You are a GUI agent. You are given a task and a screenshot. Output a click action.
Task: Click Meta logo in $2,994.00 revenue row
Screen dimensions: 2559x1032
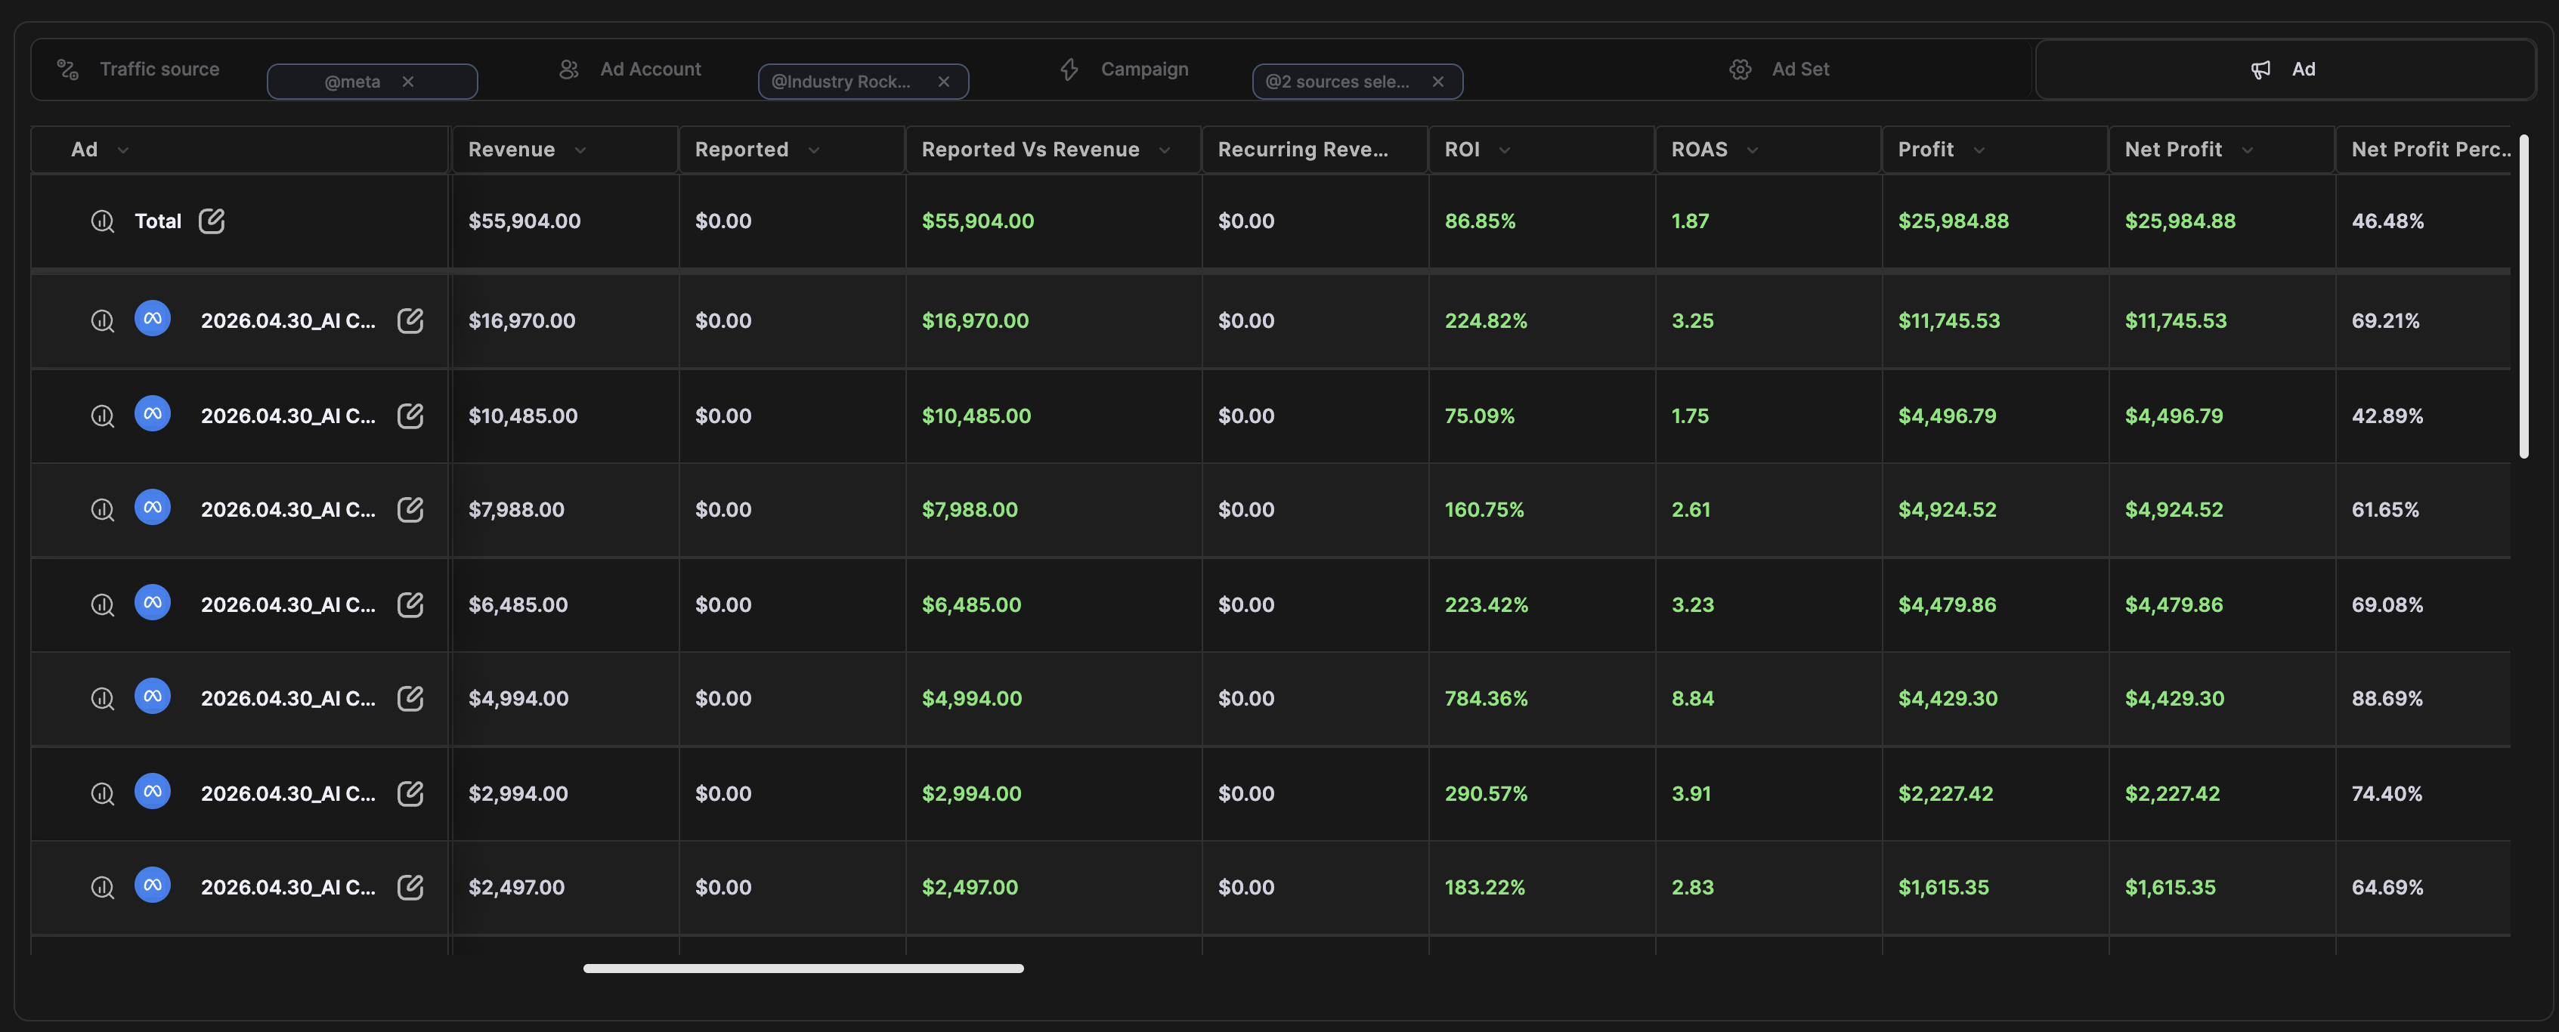tap(152, 792)
